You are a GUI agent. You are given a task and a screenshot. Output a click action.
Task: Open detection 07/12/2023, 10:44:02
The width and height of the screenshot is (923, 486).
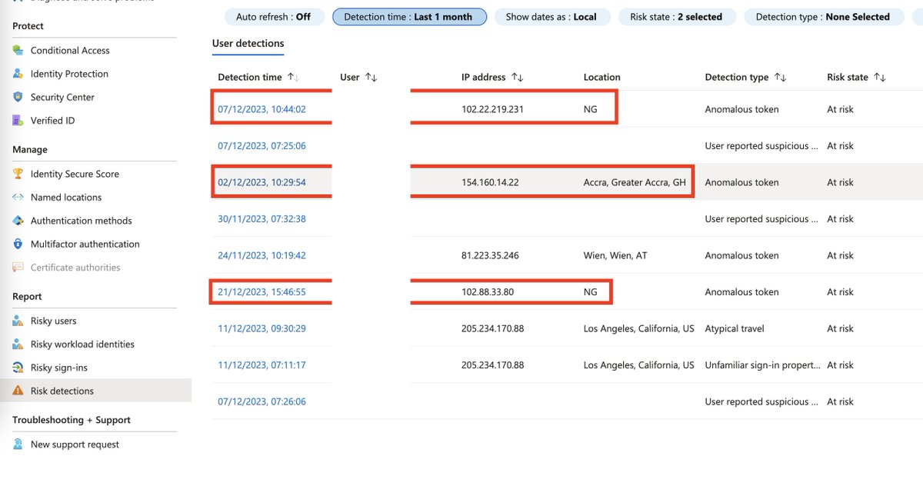tap(262, 109)
